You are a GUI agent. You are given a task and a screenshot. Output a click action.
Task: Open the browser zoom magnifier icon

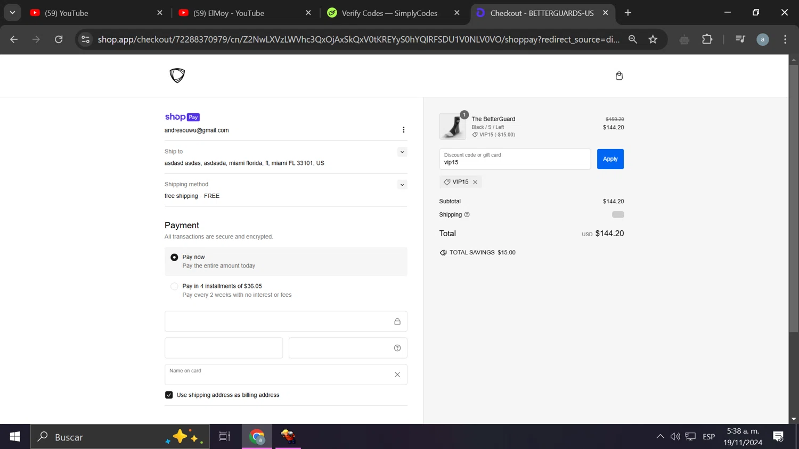click(633, 39)
